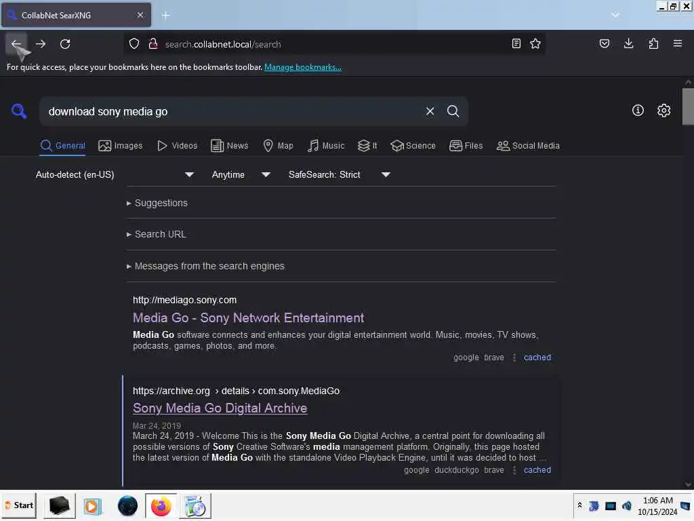Click the browser forward arrow
The width and height of the screenshot is (694, 521).
[x=41, y=44]
